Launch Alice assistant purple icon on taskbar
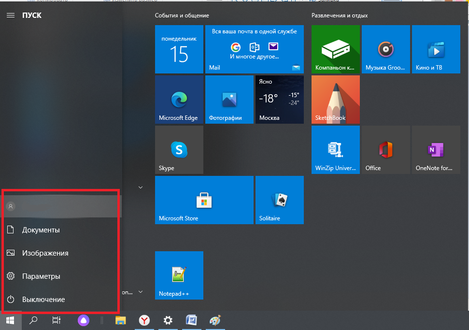The width and height of the screenshot is (469, 330). point(84,320)
